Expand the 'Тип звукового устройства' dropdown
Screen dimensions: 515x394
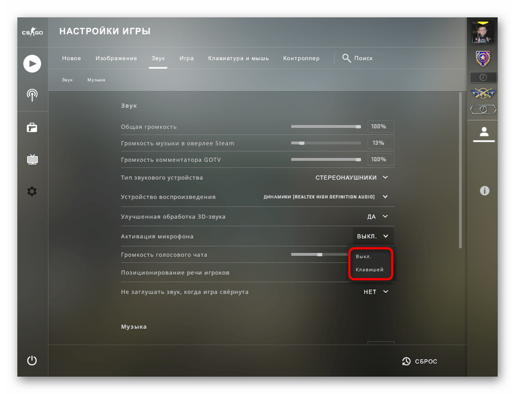point(352,177)
